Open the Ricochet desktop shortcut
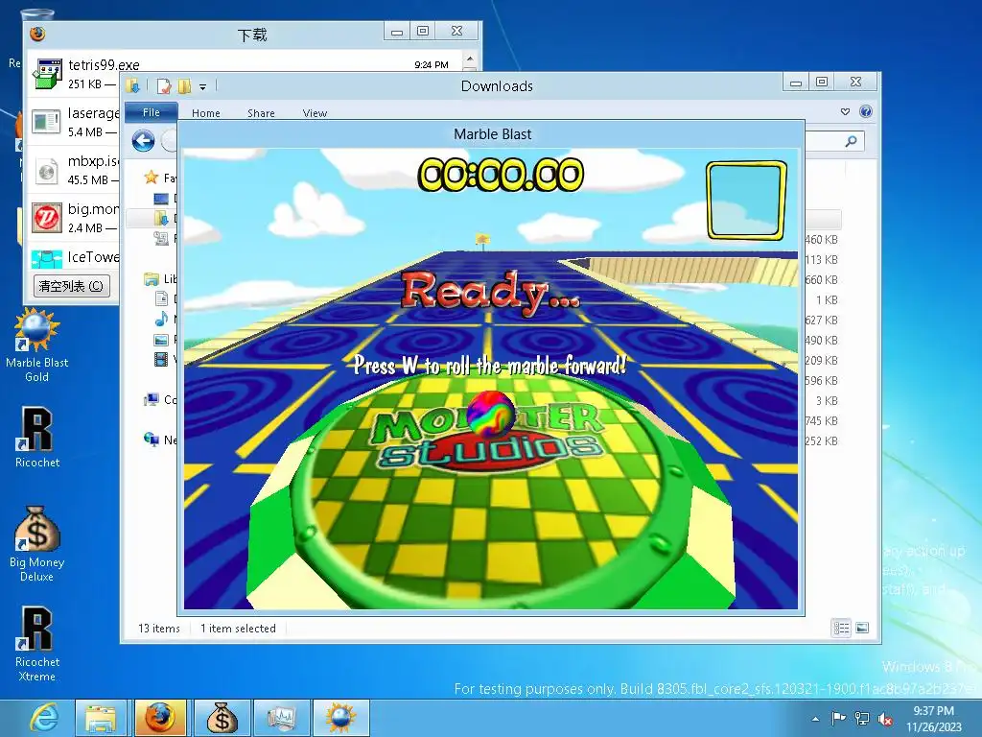This screenshot has width=982, height=737. click(37, 438)
